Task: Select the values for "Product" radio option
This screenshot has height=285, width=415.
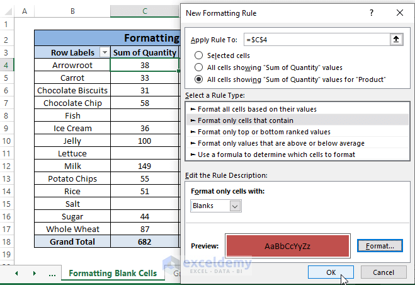Action: click(200, 79)
